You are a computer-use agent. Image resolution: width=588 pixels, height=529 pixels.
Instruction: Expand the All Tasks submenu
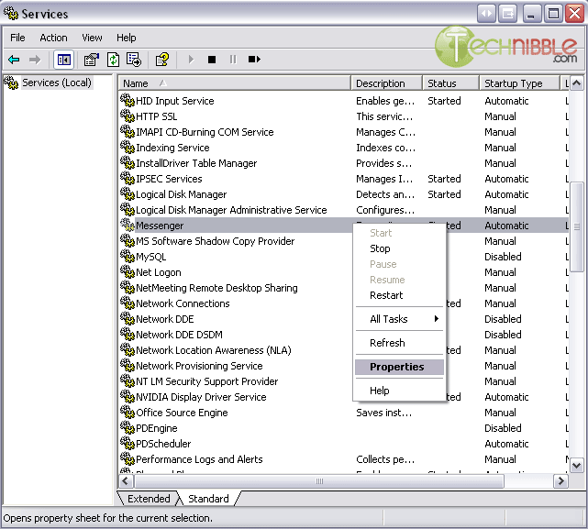coord(399,319)
